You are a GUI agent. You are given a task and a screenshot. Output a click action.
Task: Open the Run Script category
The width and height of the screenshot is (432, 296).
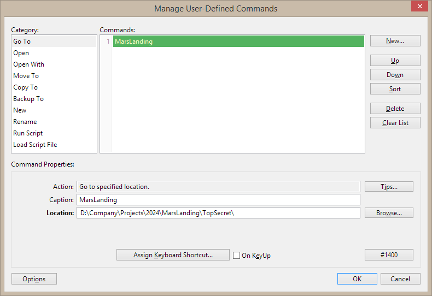(28, 133)
